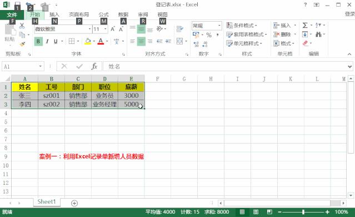This screenshot has height=217, width=355.
Task: Click the Decrease Decimal icon
Action: [204, 44]
